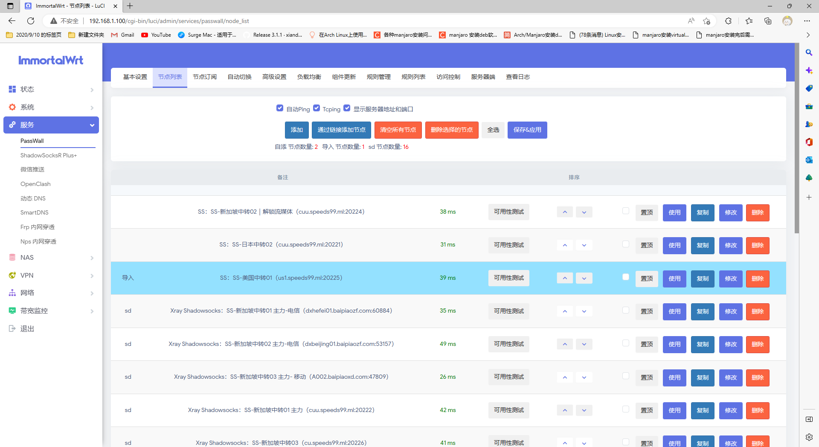Add a sidebar app with plus icon

[x=809, y=197]
